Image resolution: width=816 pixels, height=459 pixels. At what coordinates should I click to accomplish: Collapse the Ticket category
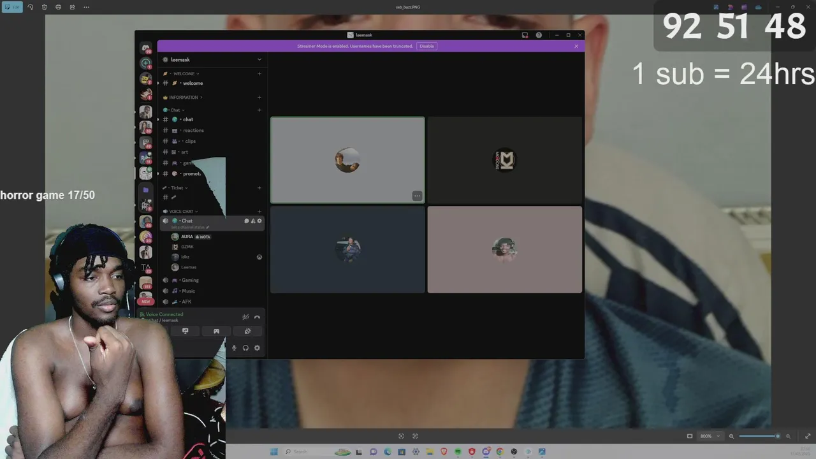coord(176,188)
